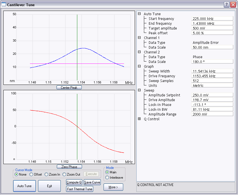Click the Cantilever Tune window icon
The width and height of the screenshot is (238, 195).
[x=3, y=4]
